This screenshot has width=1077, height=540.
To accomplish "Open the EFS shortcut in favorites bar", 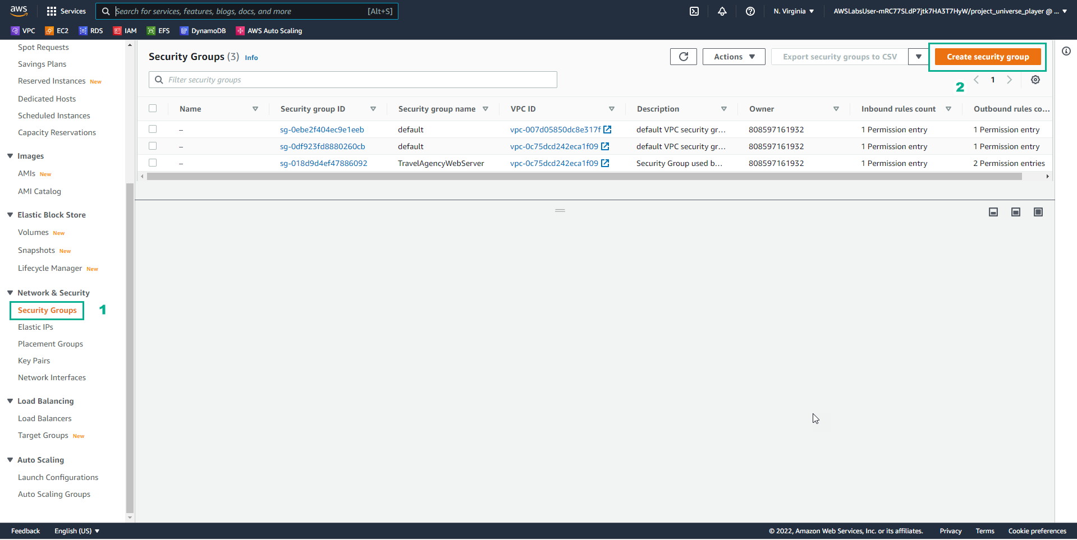I will pos(158,31).
